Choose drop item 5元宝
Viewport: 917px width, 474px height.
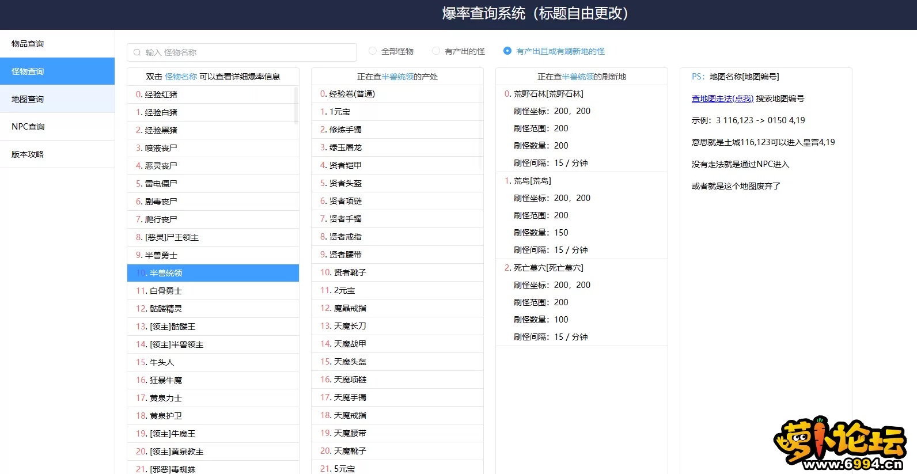(397, 467)
